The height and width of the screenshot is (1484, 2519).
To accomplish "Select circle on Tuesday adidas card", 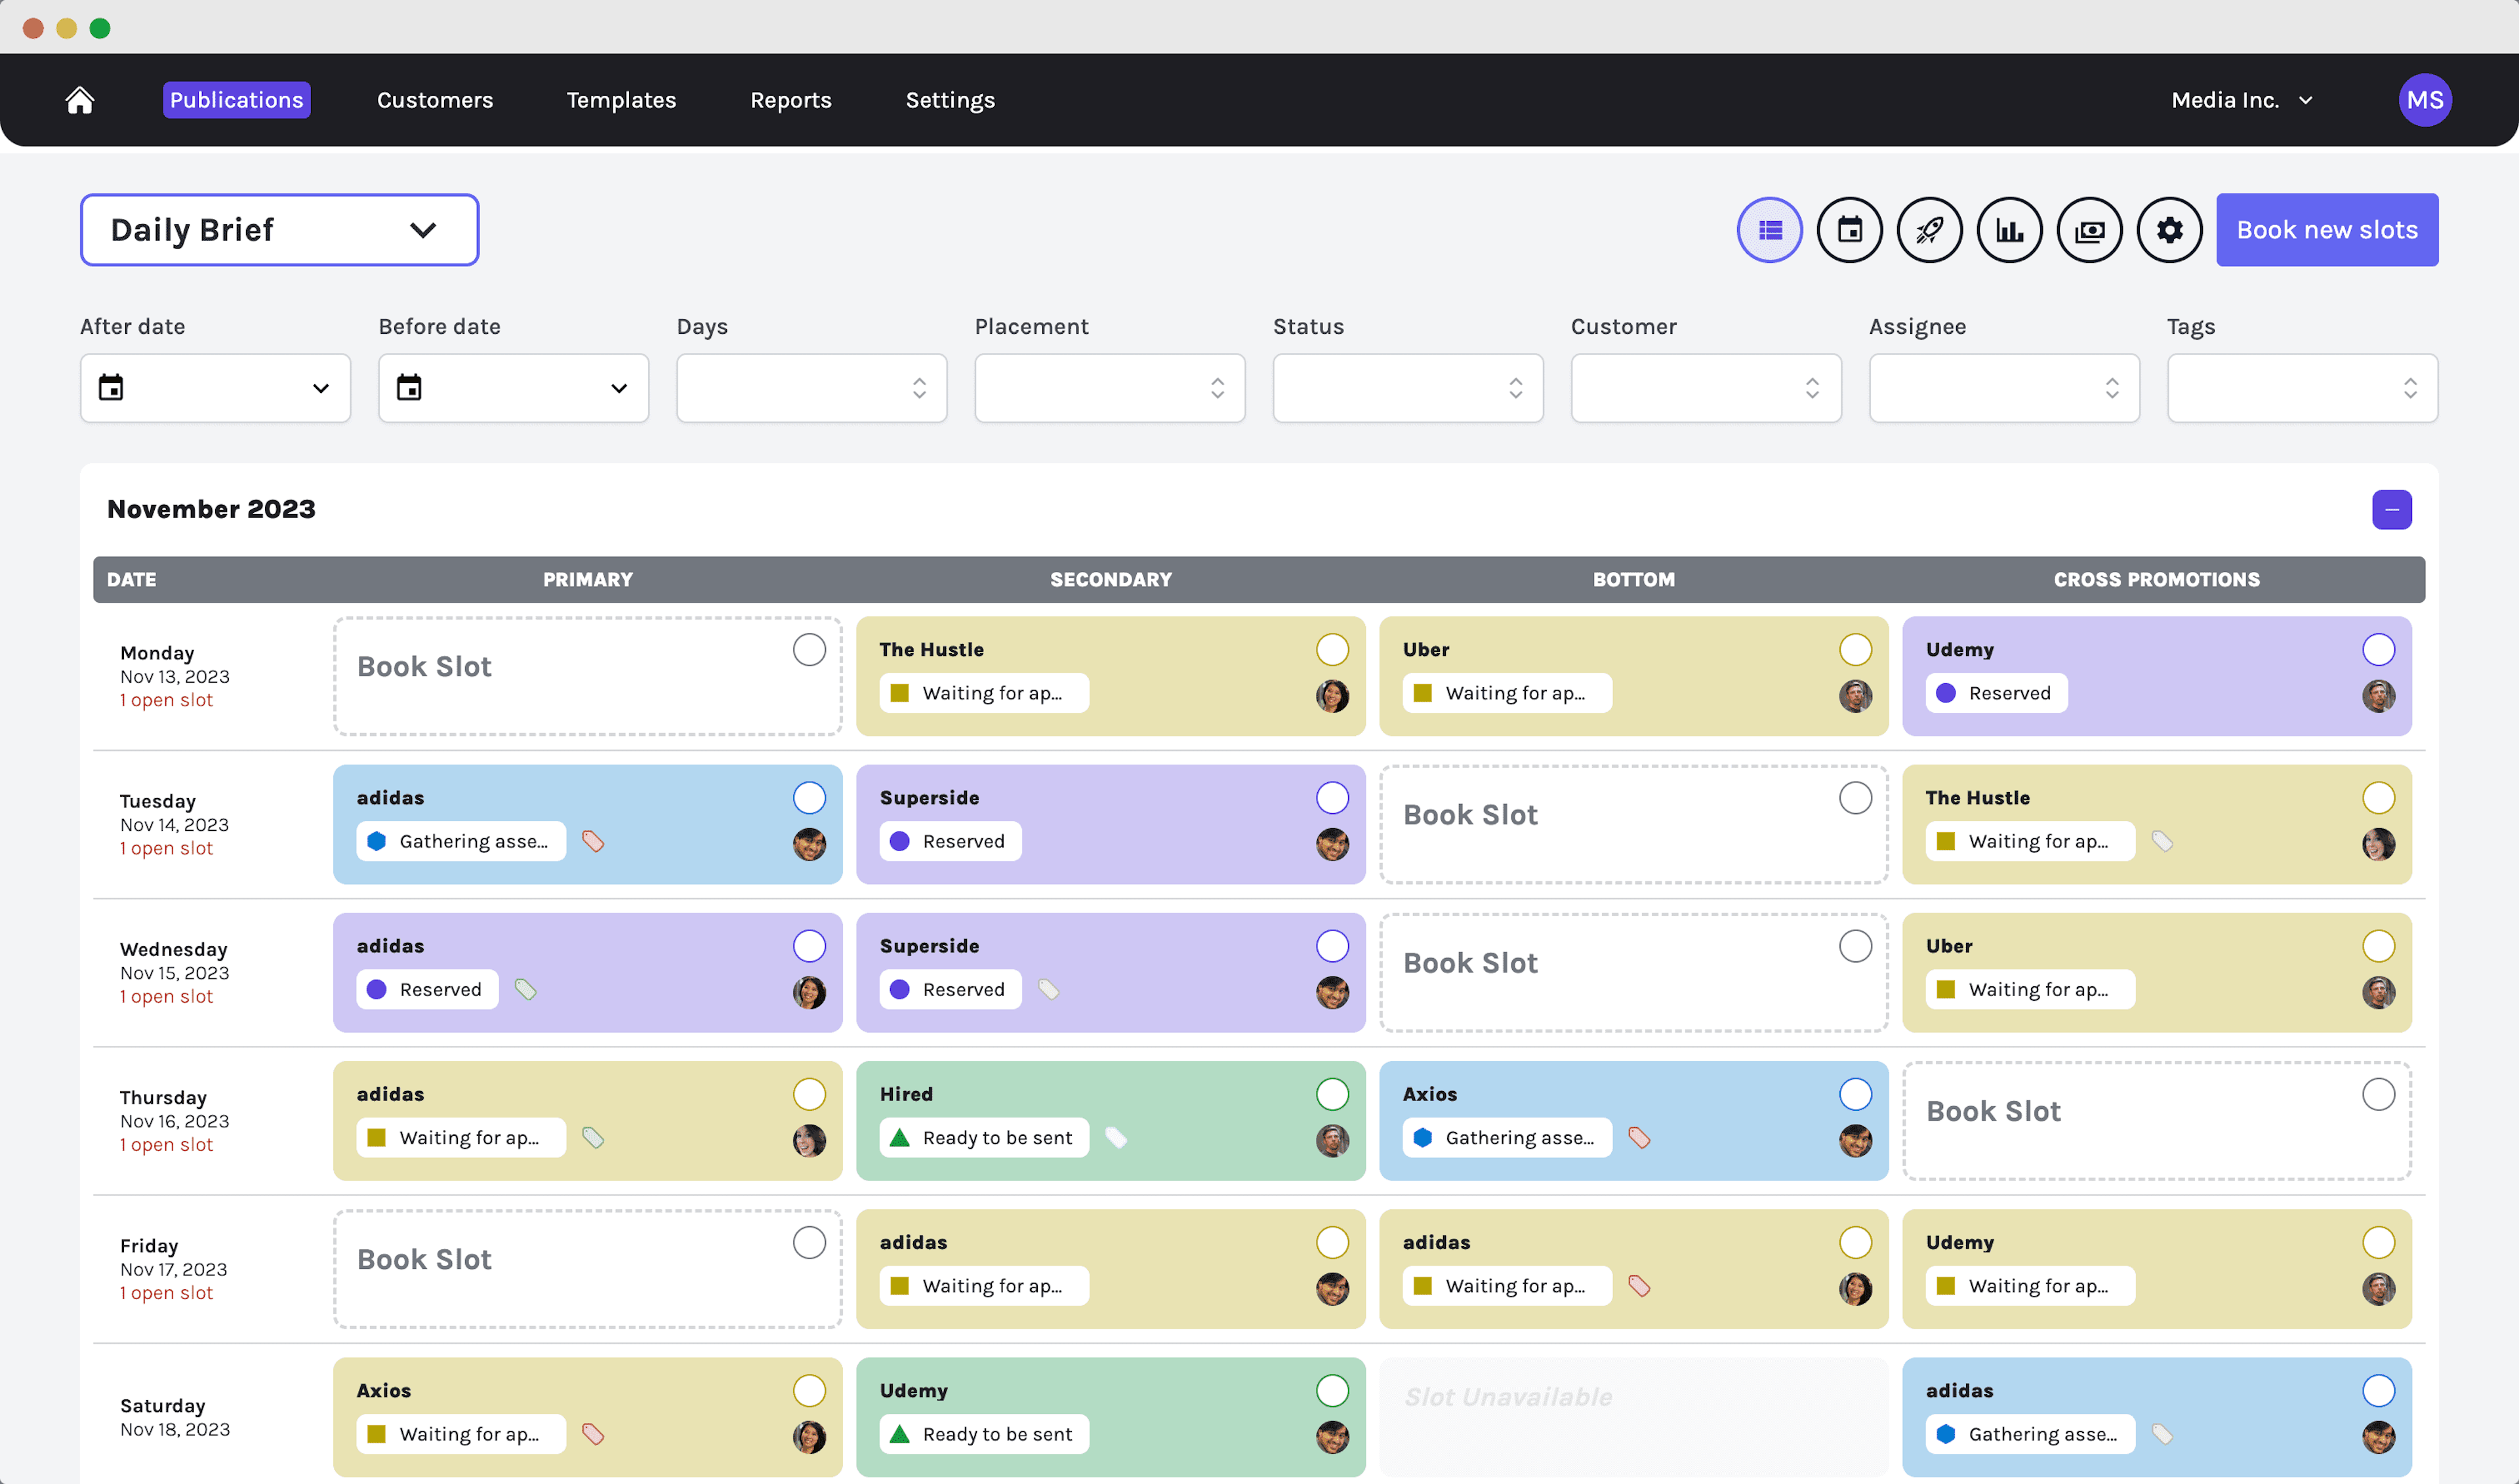I will (809, 798).
